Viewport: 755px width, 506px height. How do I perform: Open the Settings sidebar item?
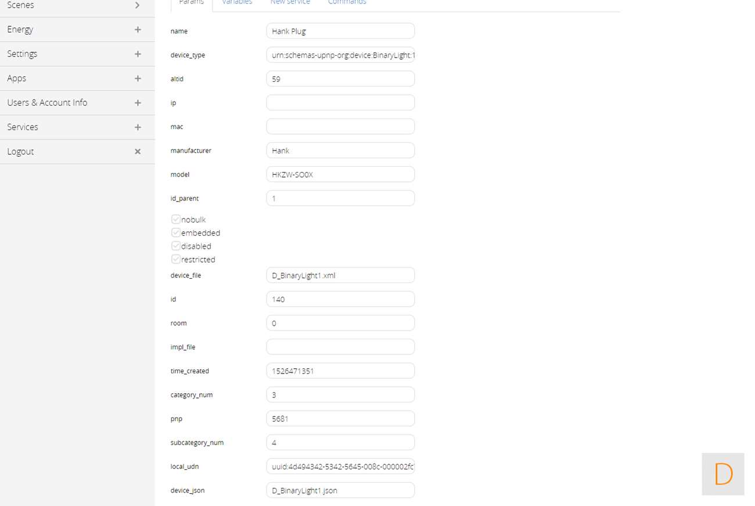pos(22,54)
